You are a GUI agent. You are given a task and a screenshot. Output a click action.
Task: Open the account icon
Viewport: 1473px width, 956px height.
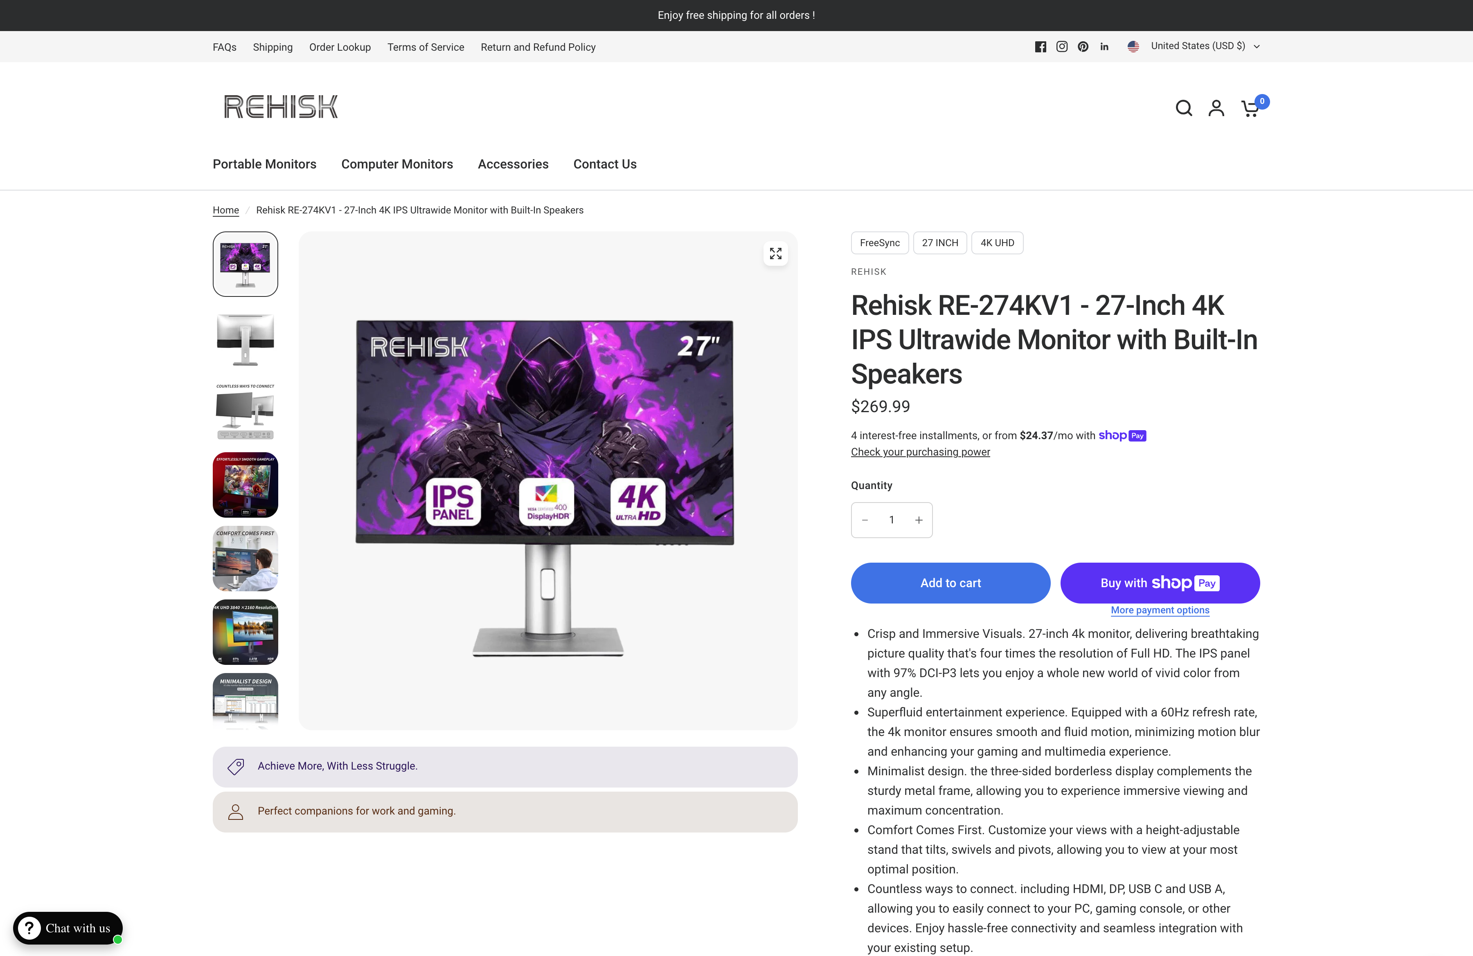pyautogui.click(x=1217, y=108)
